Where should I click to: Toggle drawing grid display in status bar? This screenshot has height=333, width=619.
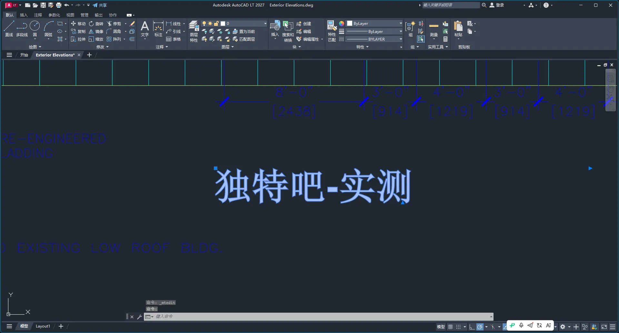tap(451, 327)
